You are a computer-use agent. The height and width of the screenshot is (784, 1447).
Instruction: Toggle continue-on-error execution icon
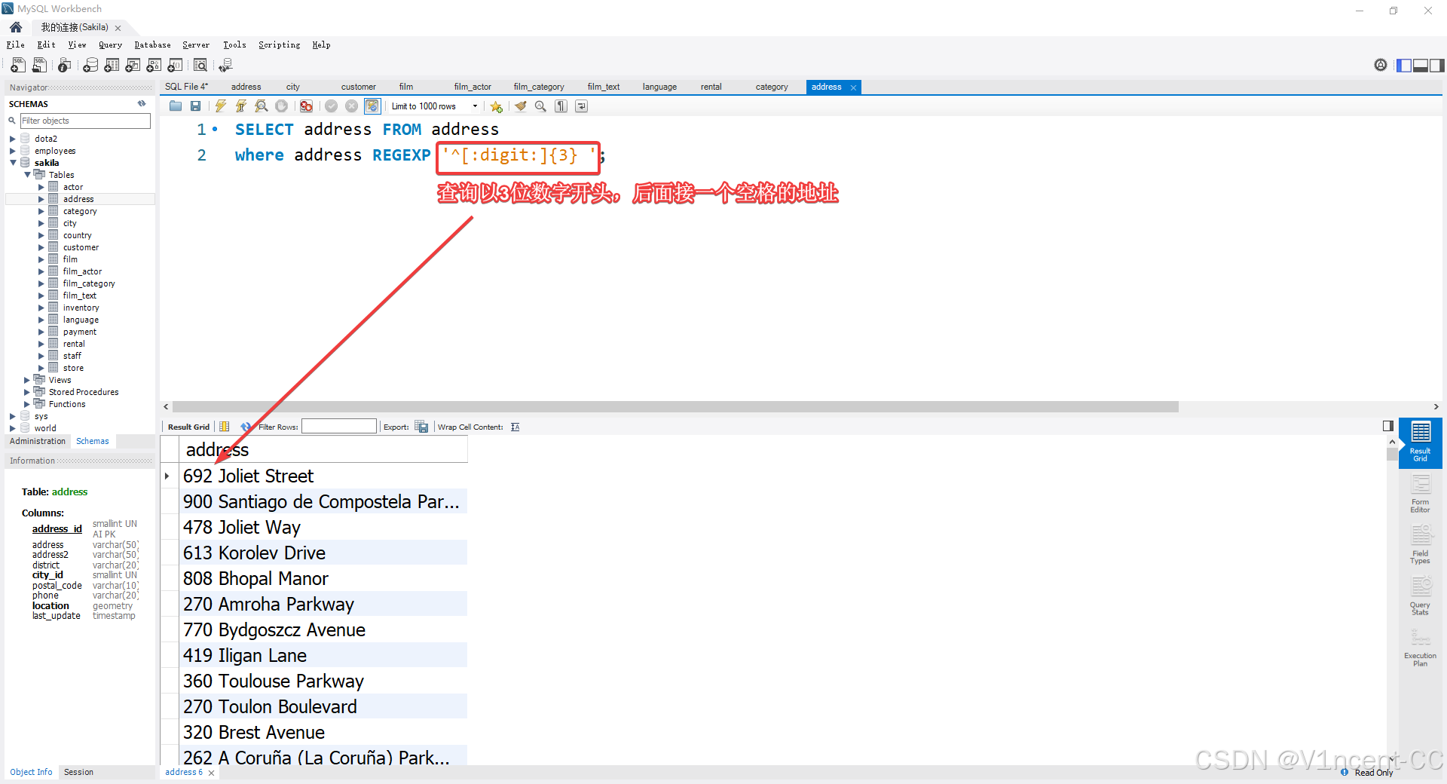[306, 106]
